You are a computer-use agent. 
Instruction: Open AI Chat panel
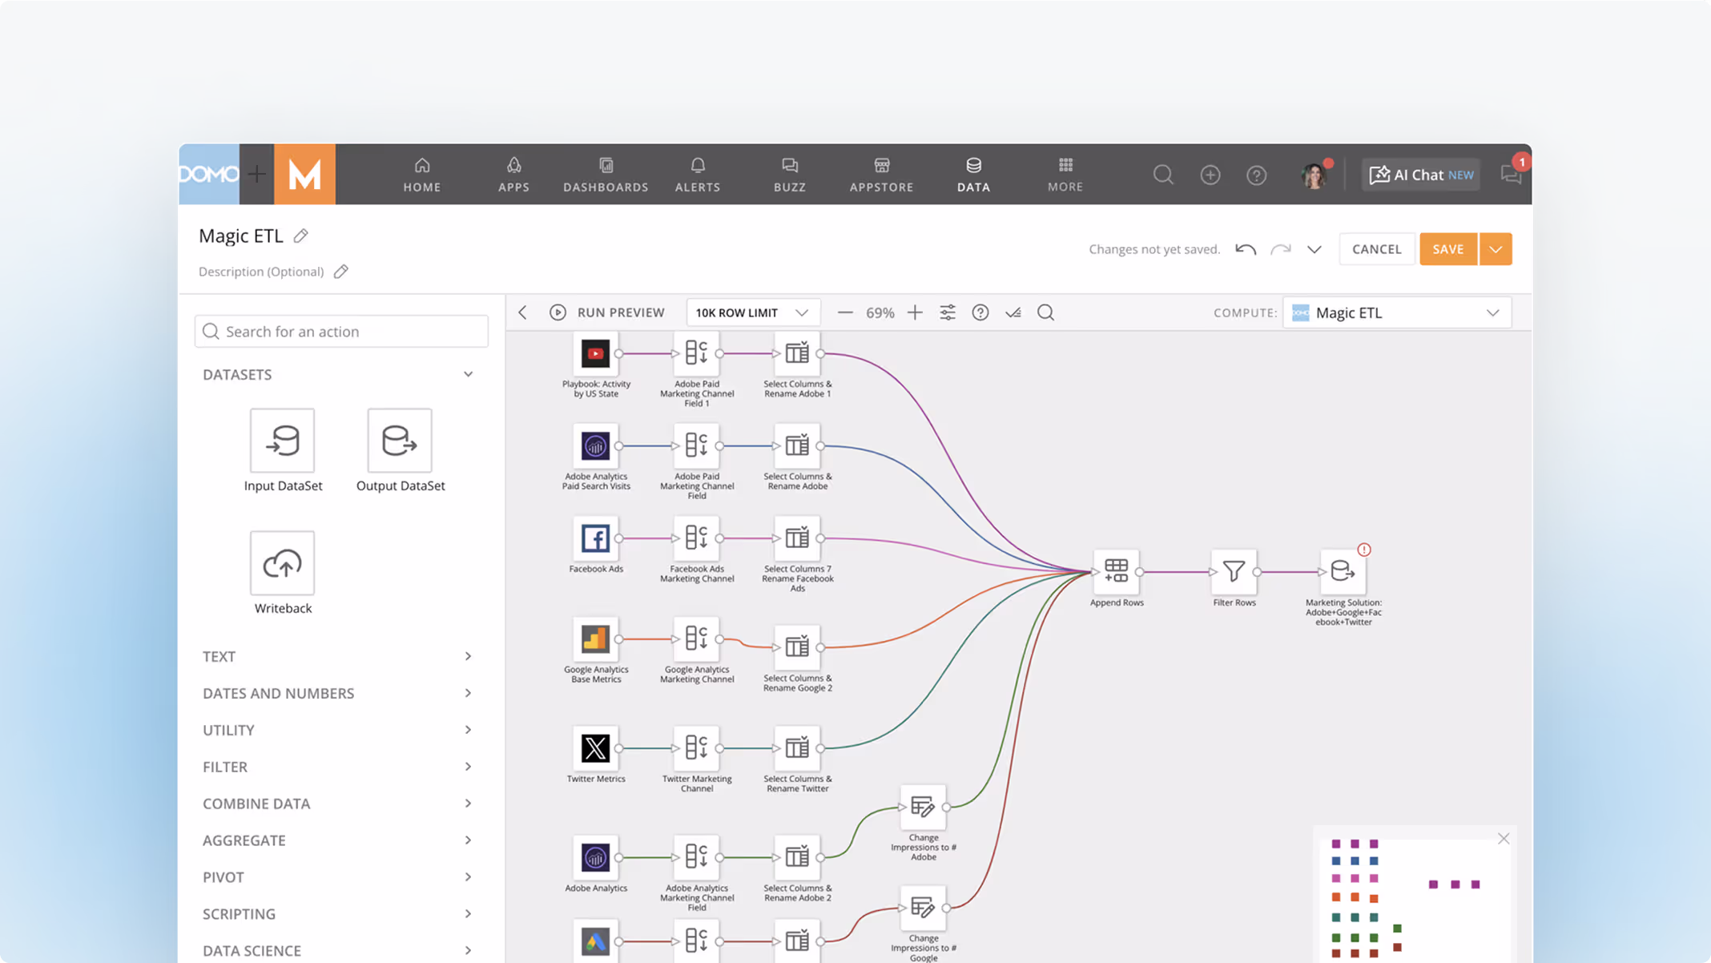point(1421,175)
